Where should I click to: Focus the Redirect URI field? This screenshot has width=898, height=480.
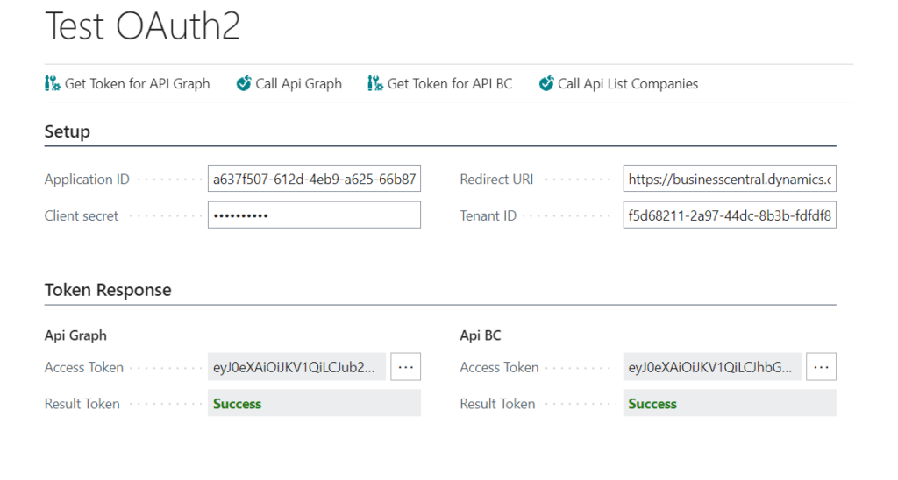pyautogui.click(x=730, y=179)
